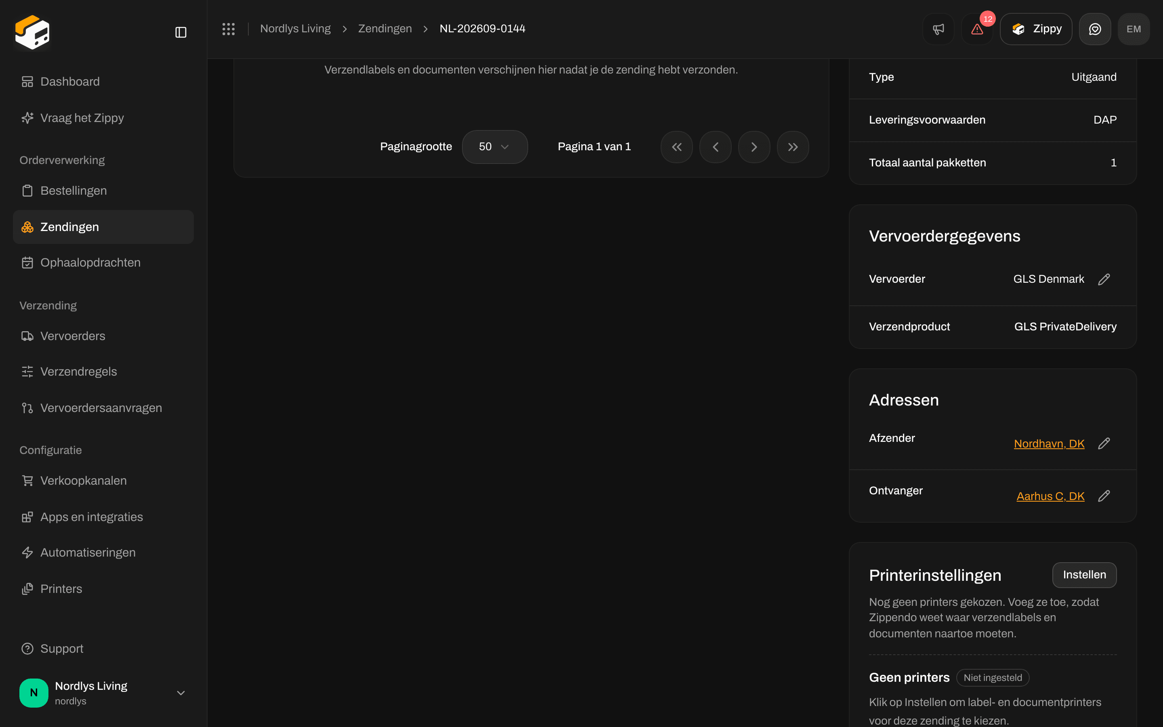1163x727 pixels.
Task: Edit the Afzender address with the pencil icon
Action: pos(1104,443)
